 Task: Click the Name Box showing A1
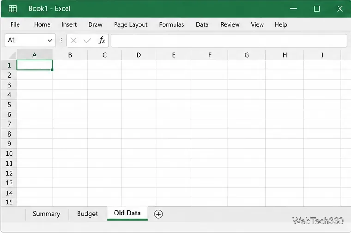[30, 41]
